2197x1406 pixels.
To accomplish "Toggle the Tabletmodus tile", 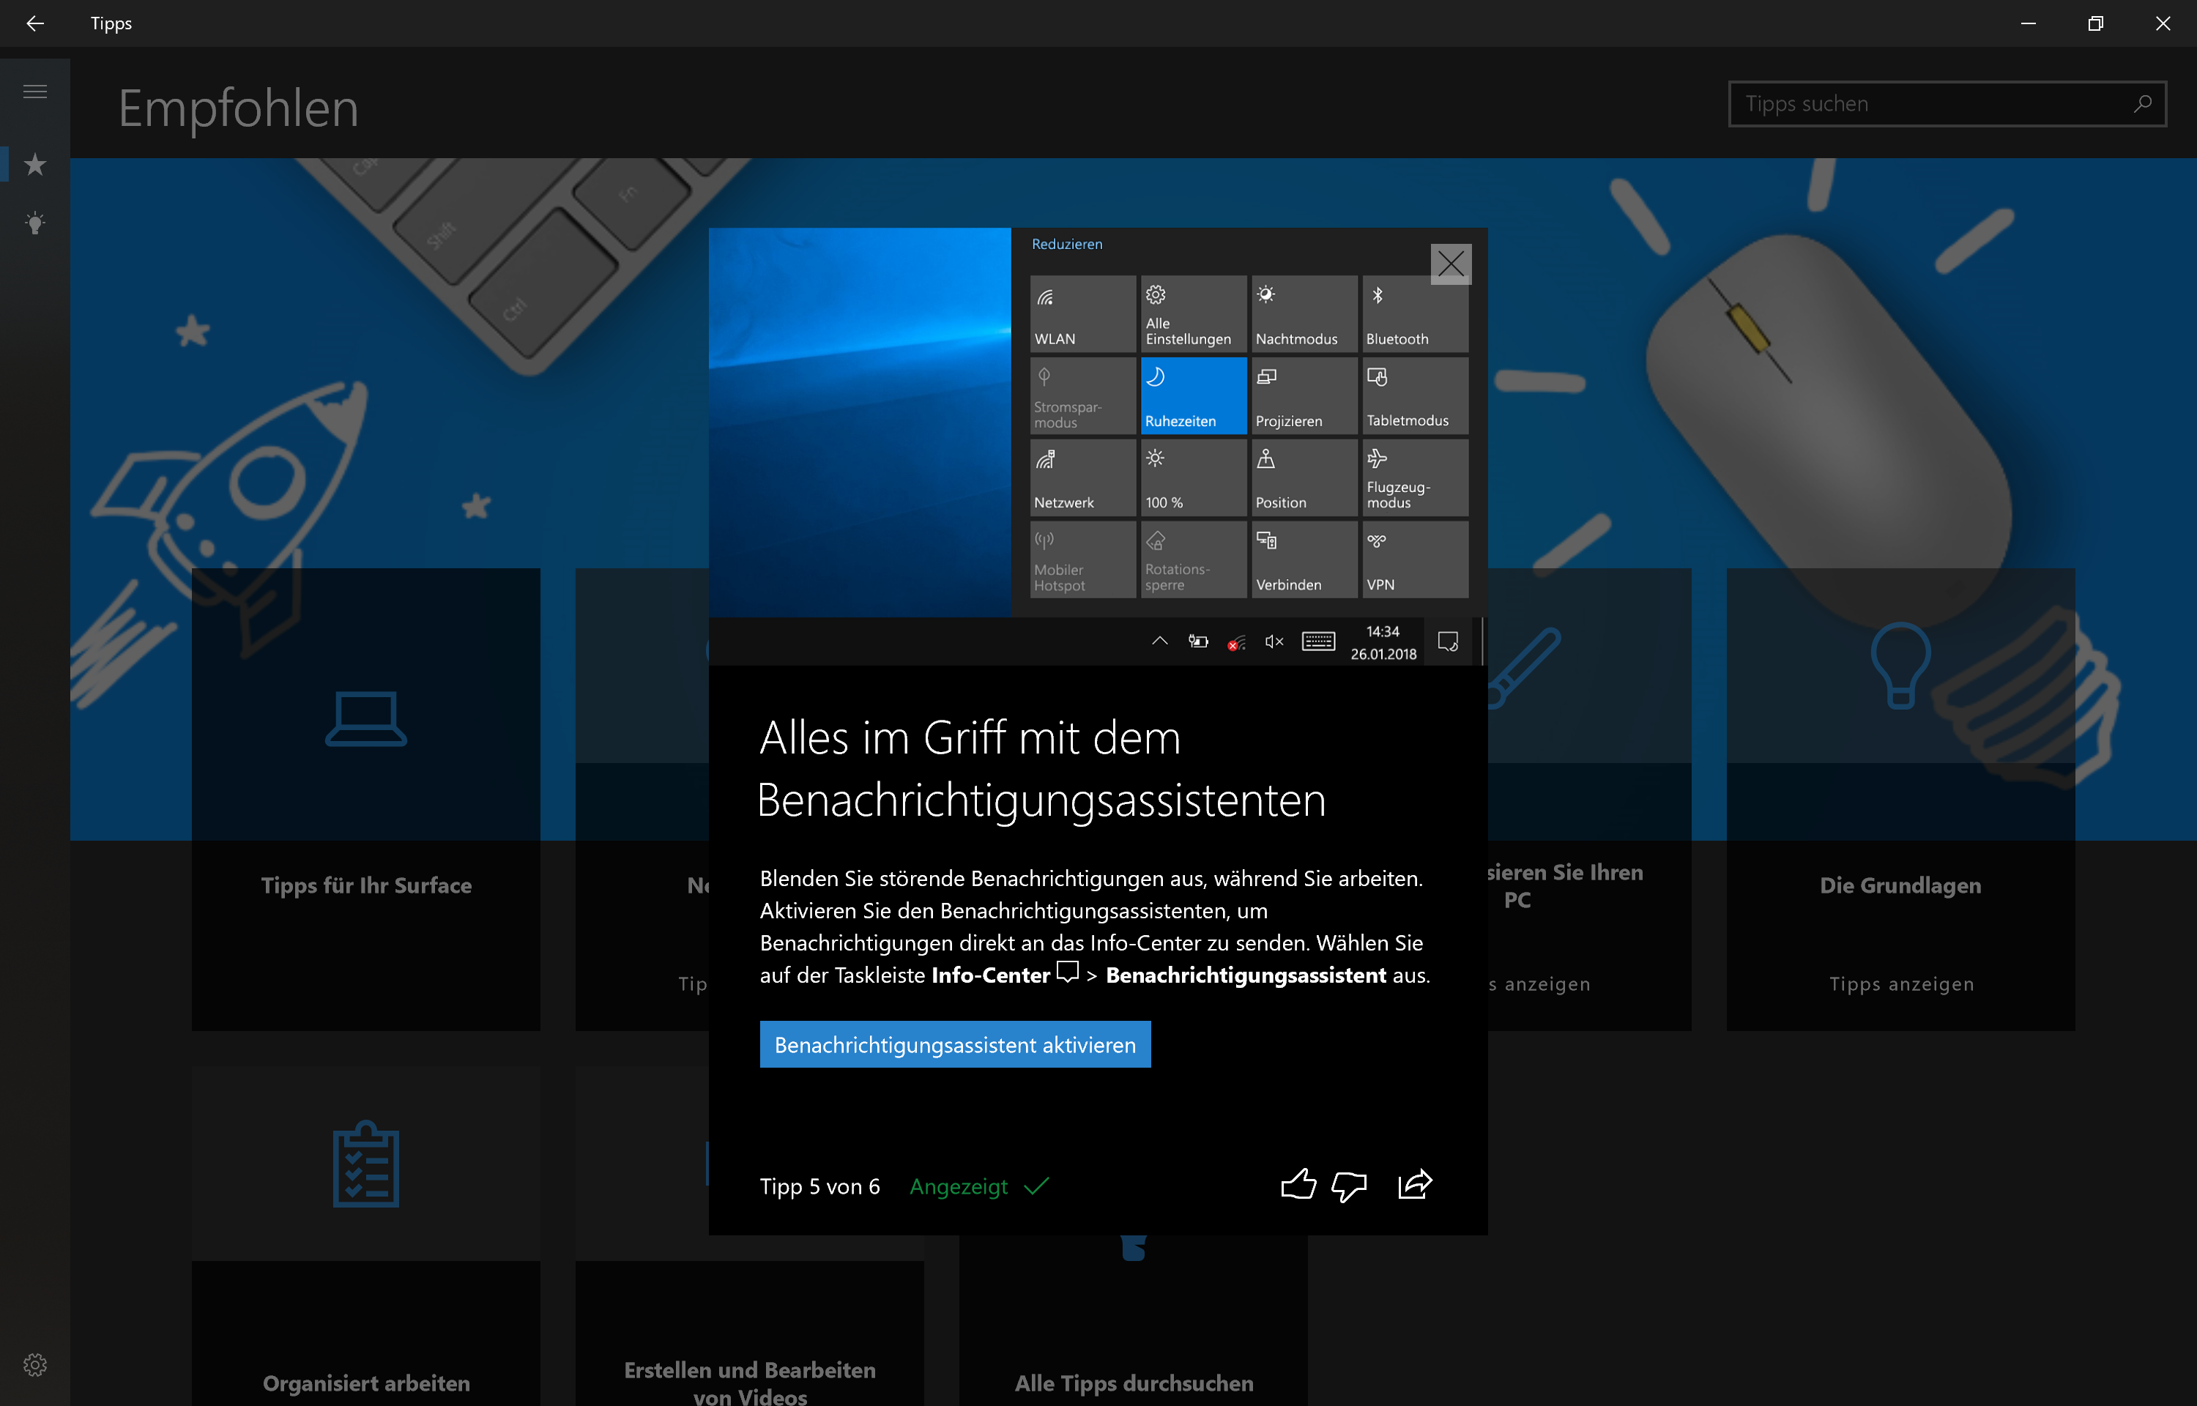I will point(1415,395).
